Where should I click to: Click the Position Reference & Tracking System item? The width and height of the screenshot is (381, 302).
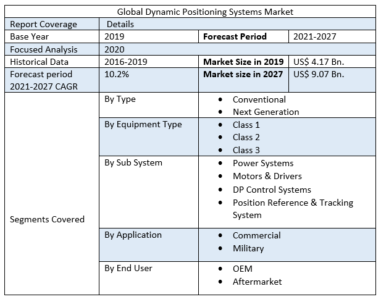point(293,203)
